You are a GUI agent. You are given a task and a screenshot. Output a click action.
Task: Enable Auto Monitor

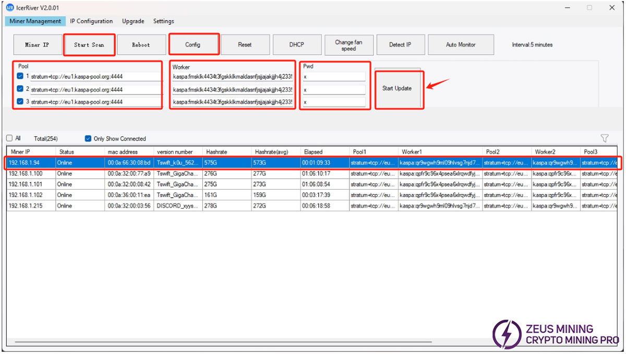coord(460,45)
